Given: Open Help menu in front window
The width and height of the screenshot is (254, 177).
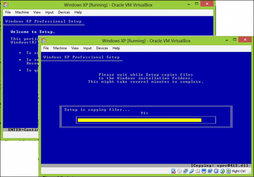Looking at the screenshot, I should click(x=116, y=48).
